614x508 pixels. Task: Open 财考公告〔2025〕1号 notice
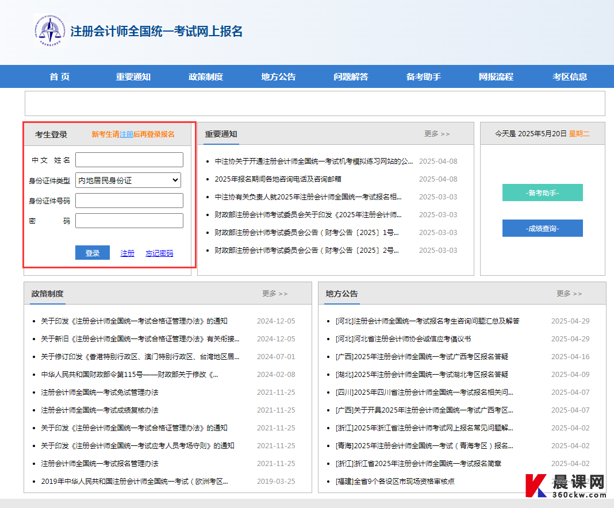306,233
